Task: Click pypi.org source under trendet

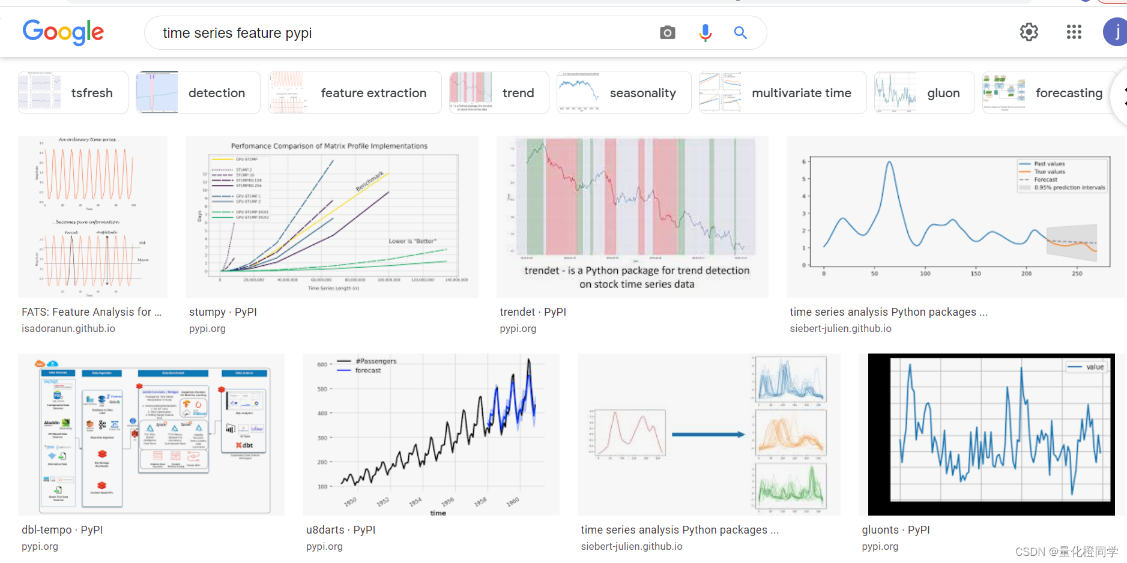Action: click(x=518, y=328)
